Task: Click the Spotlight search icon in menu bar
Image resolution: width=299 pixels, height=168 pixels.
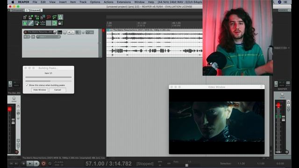Action: (274, 2)
